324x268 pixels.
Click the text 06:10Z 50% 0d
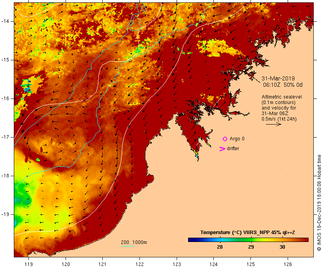[x=283, y=85]
